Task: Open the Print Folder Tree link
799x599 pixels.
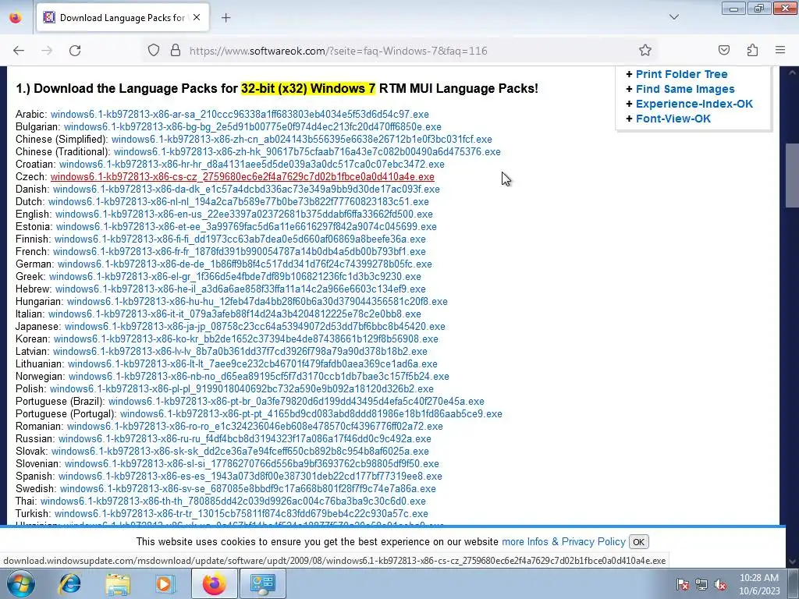Action: pyautogui.click(x=681, y=74)
